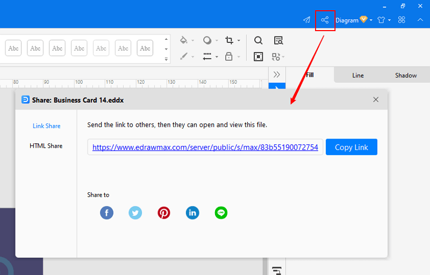Switch to the Shadow tab
Image resolution: width=430 pixels, height=275 pixels.
tap(406, 75)
